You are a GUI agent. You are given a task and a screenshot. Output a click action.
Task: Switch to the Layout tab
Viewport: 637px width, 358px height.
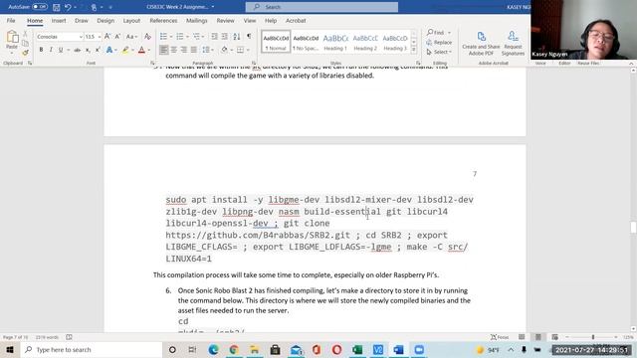pos(131,20)
